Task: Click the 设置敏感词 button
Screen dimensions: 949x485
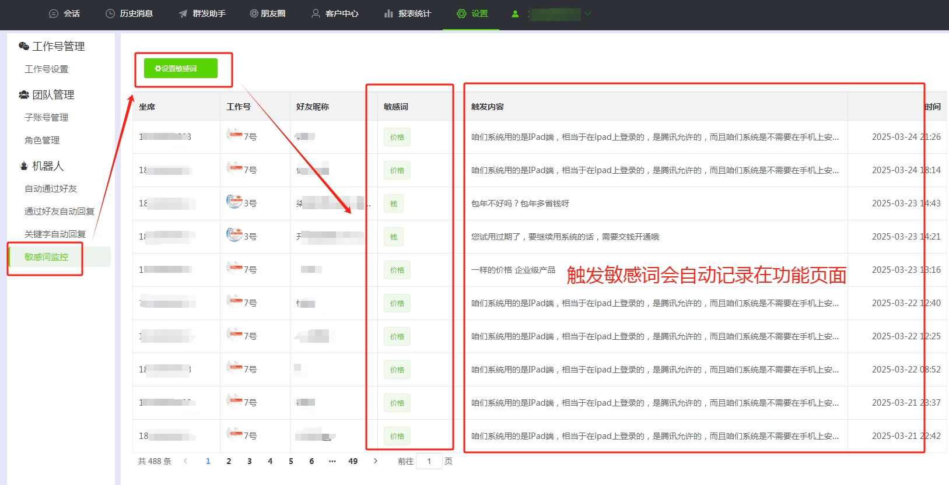Action: coord(181,68)
